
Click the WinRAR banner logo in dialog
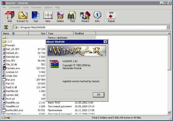pyautogui.click(x=77, y=51)
